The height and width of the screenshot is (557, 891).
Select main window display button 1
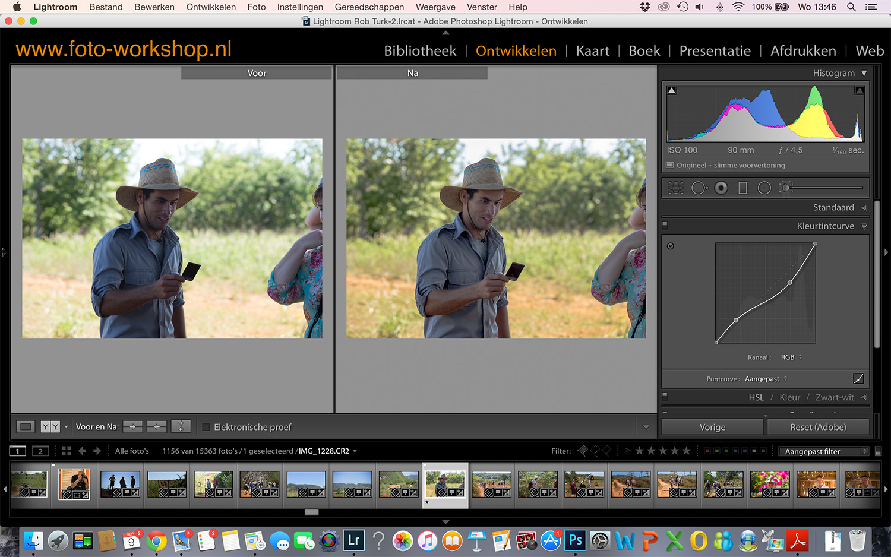[18, 451]
